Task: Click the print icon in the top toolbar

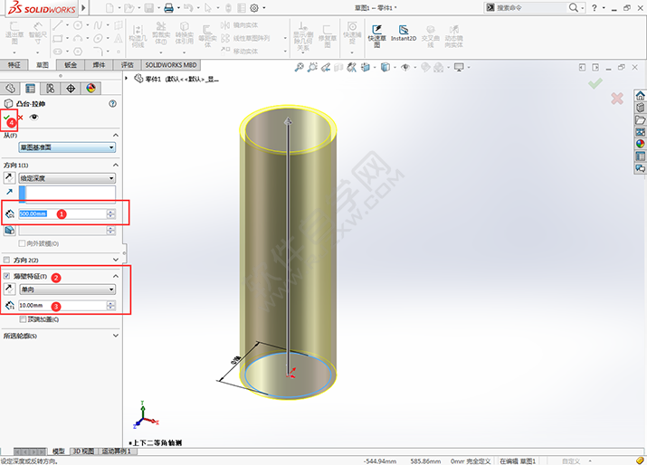Action: pyautogui.click(x=168, y=7)
